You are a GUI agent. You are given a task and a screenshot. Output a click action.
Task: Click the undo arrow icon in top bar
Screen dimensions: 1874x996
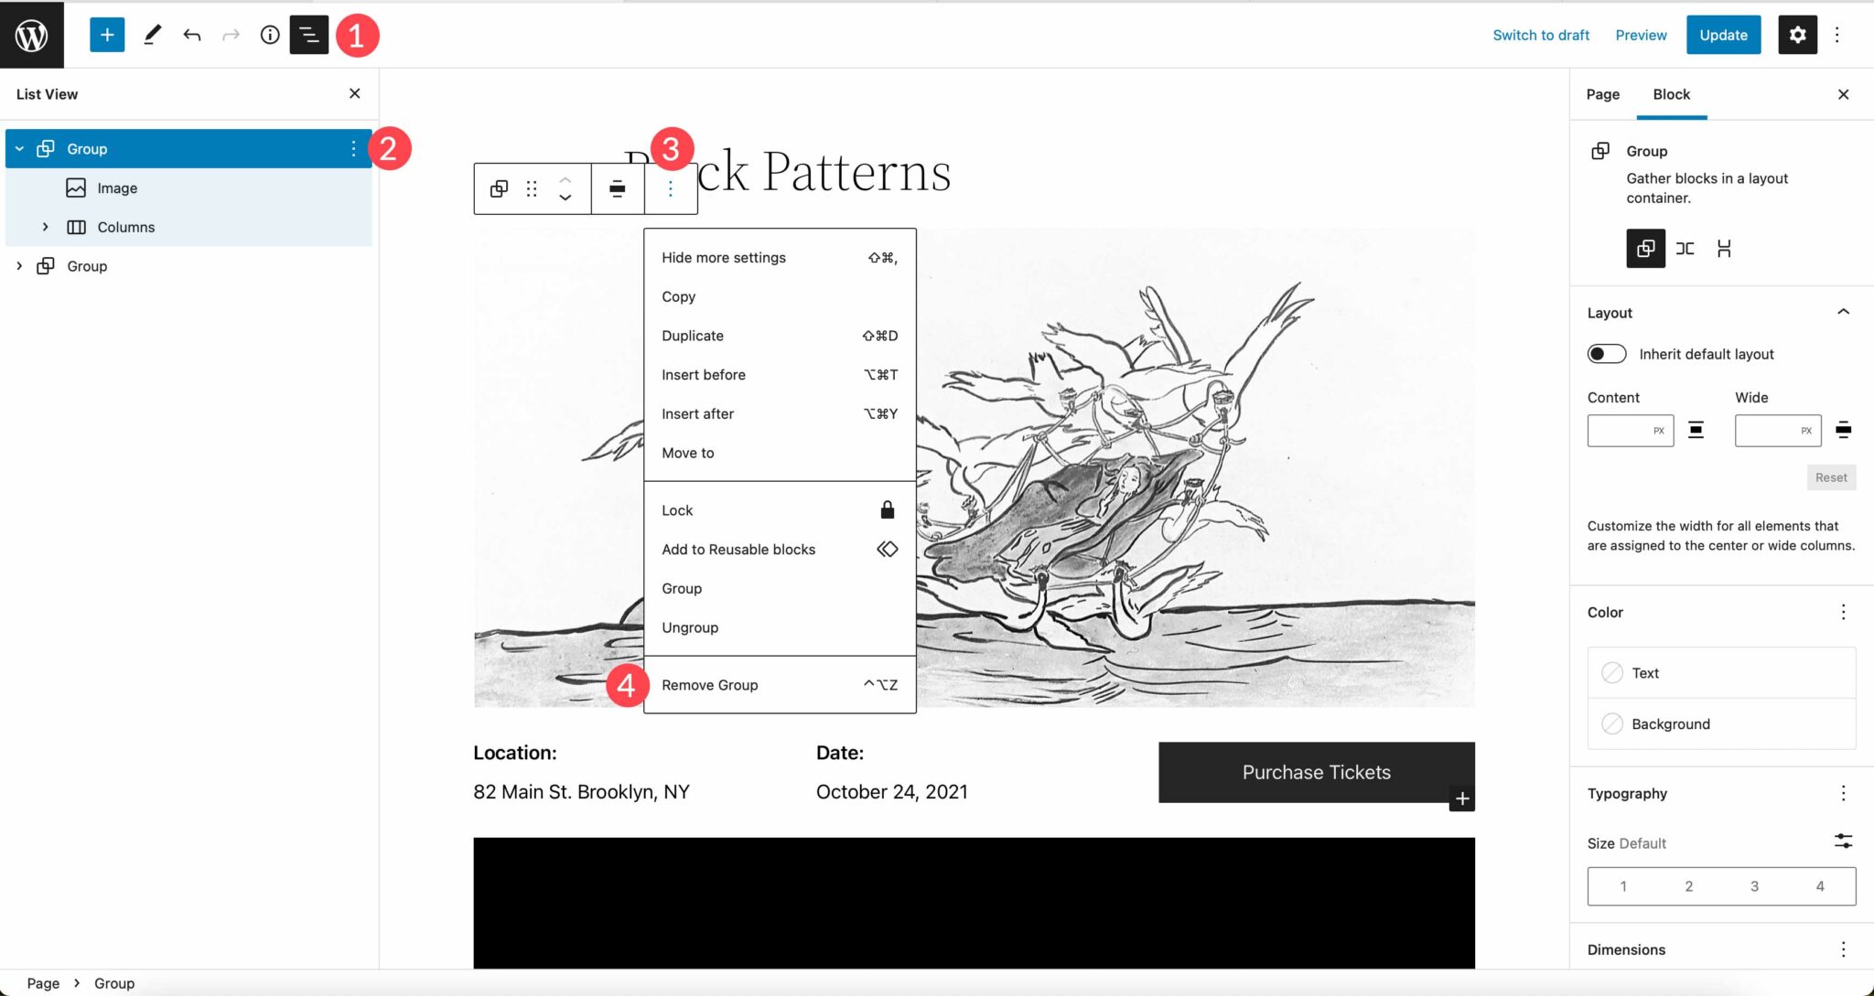click(x=192, y=34)
